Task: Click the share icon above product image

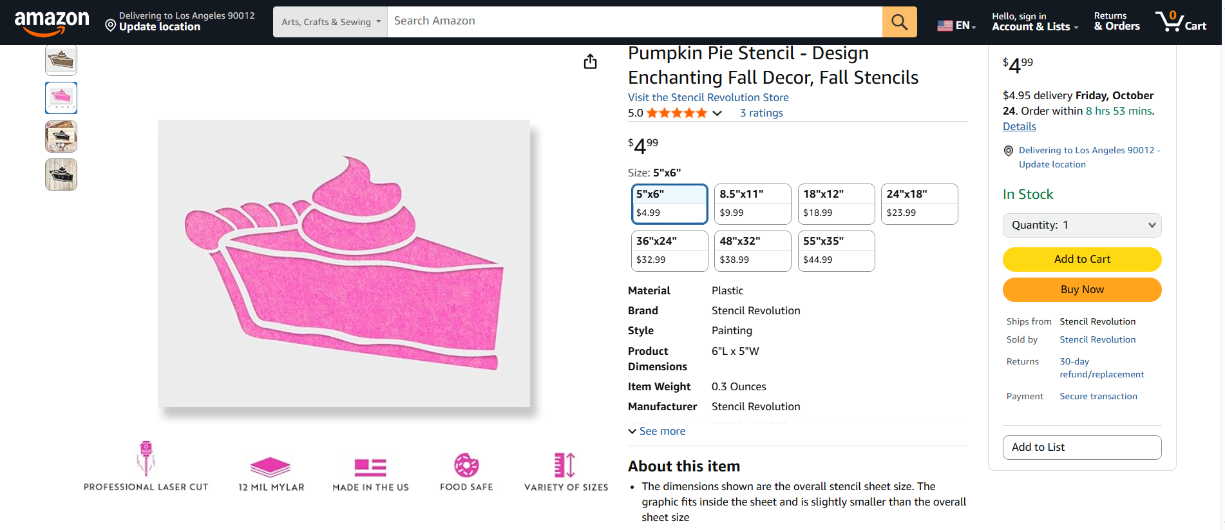Action: pos(590,62)
